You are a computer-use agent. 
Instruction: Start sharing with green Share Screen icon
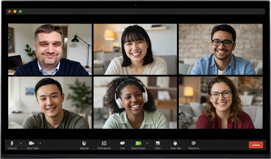pyautogui.click(x=138, y=143)
